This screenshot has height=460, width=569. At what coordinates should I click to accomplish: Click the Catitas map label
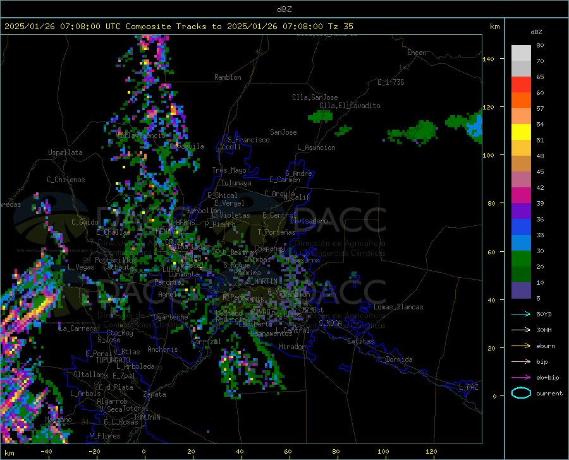[361, 341]
